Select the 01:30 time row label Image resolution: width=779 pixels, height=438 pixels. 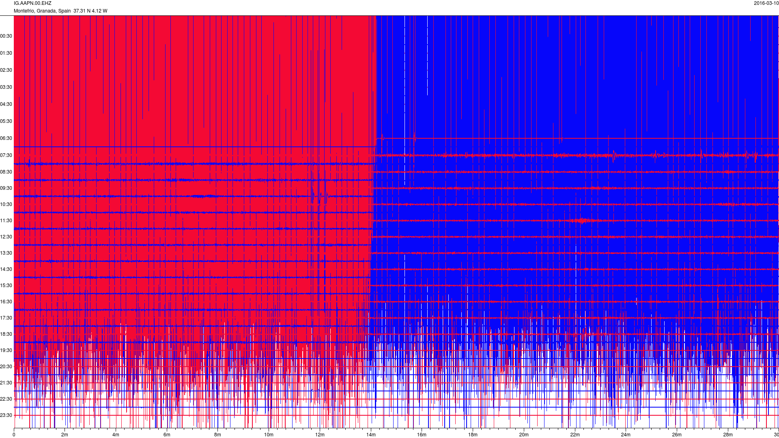click(6, 53)
